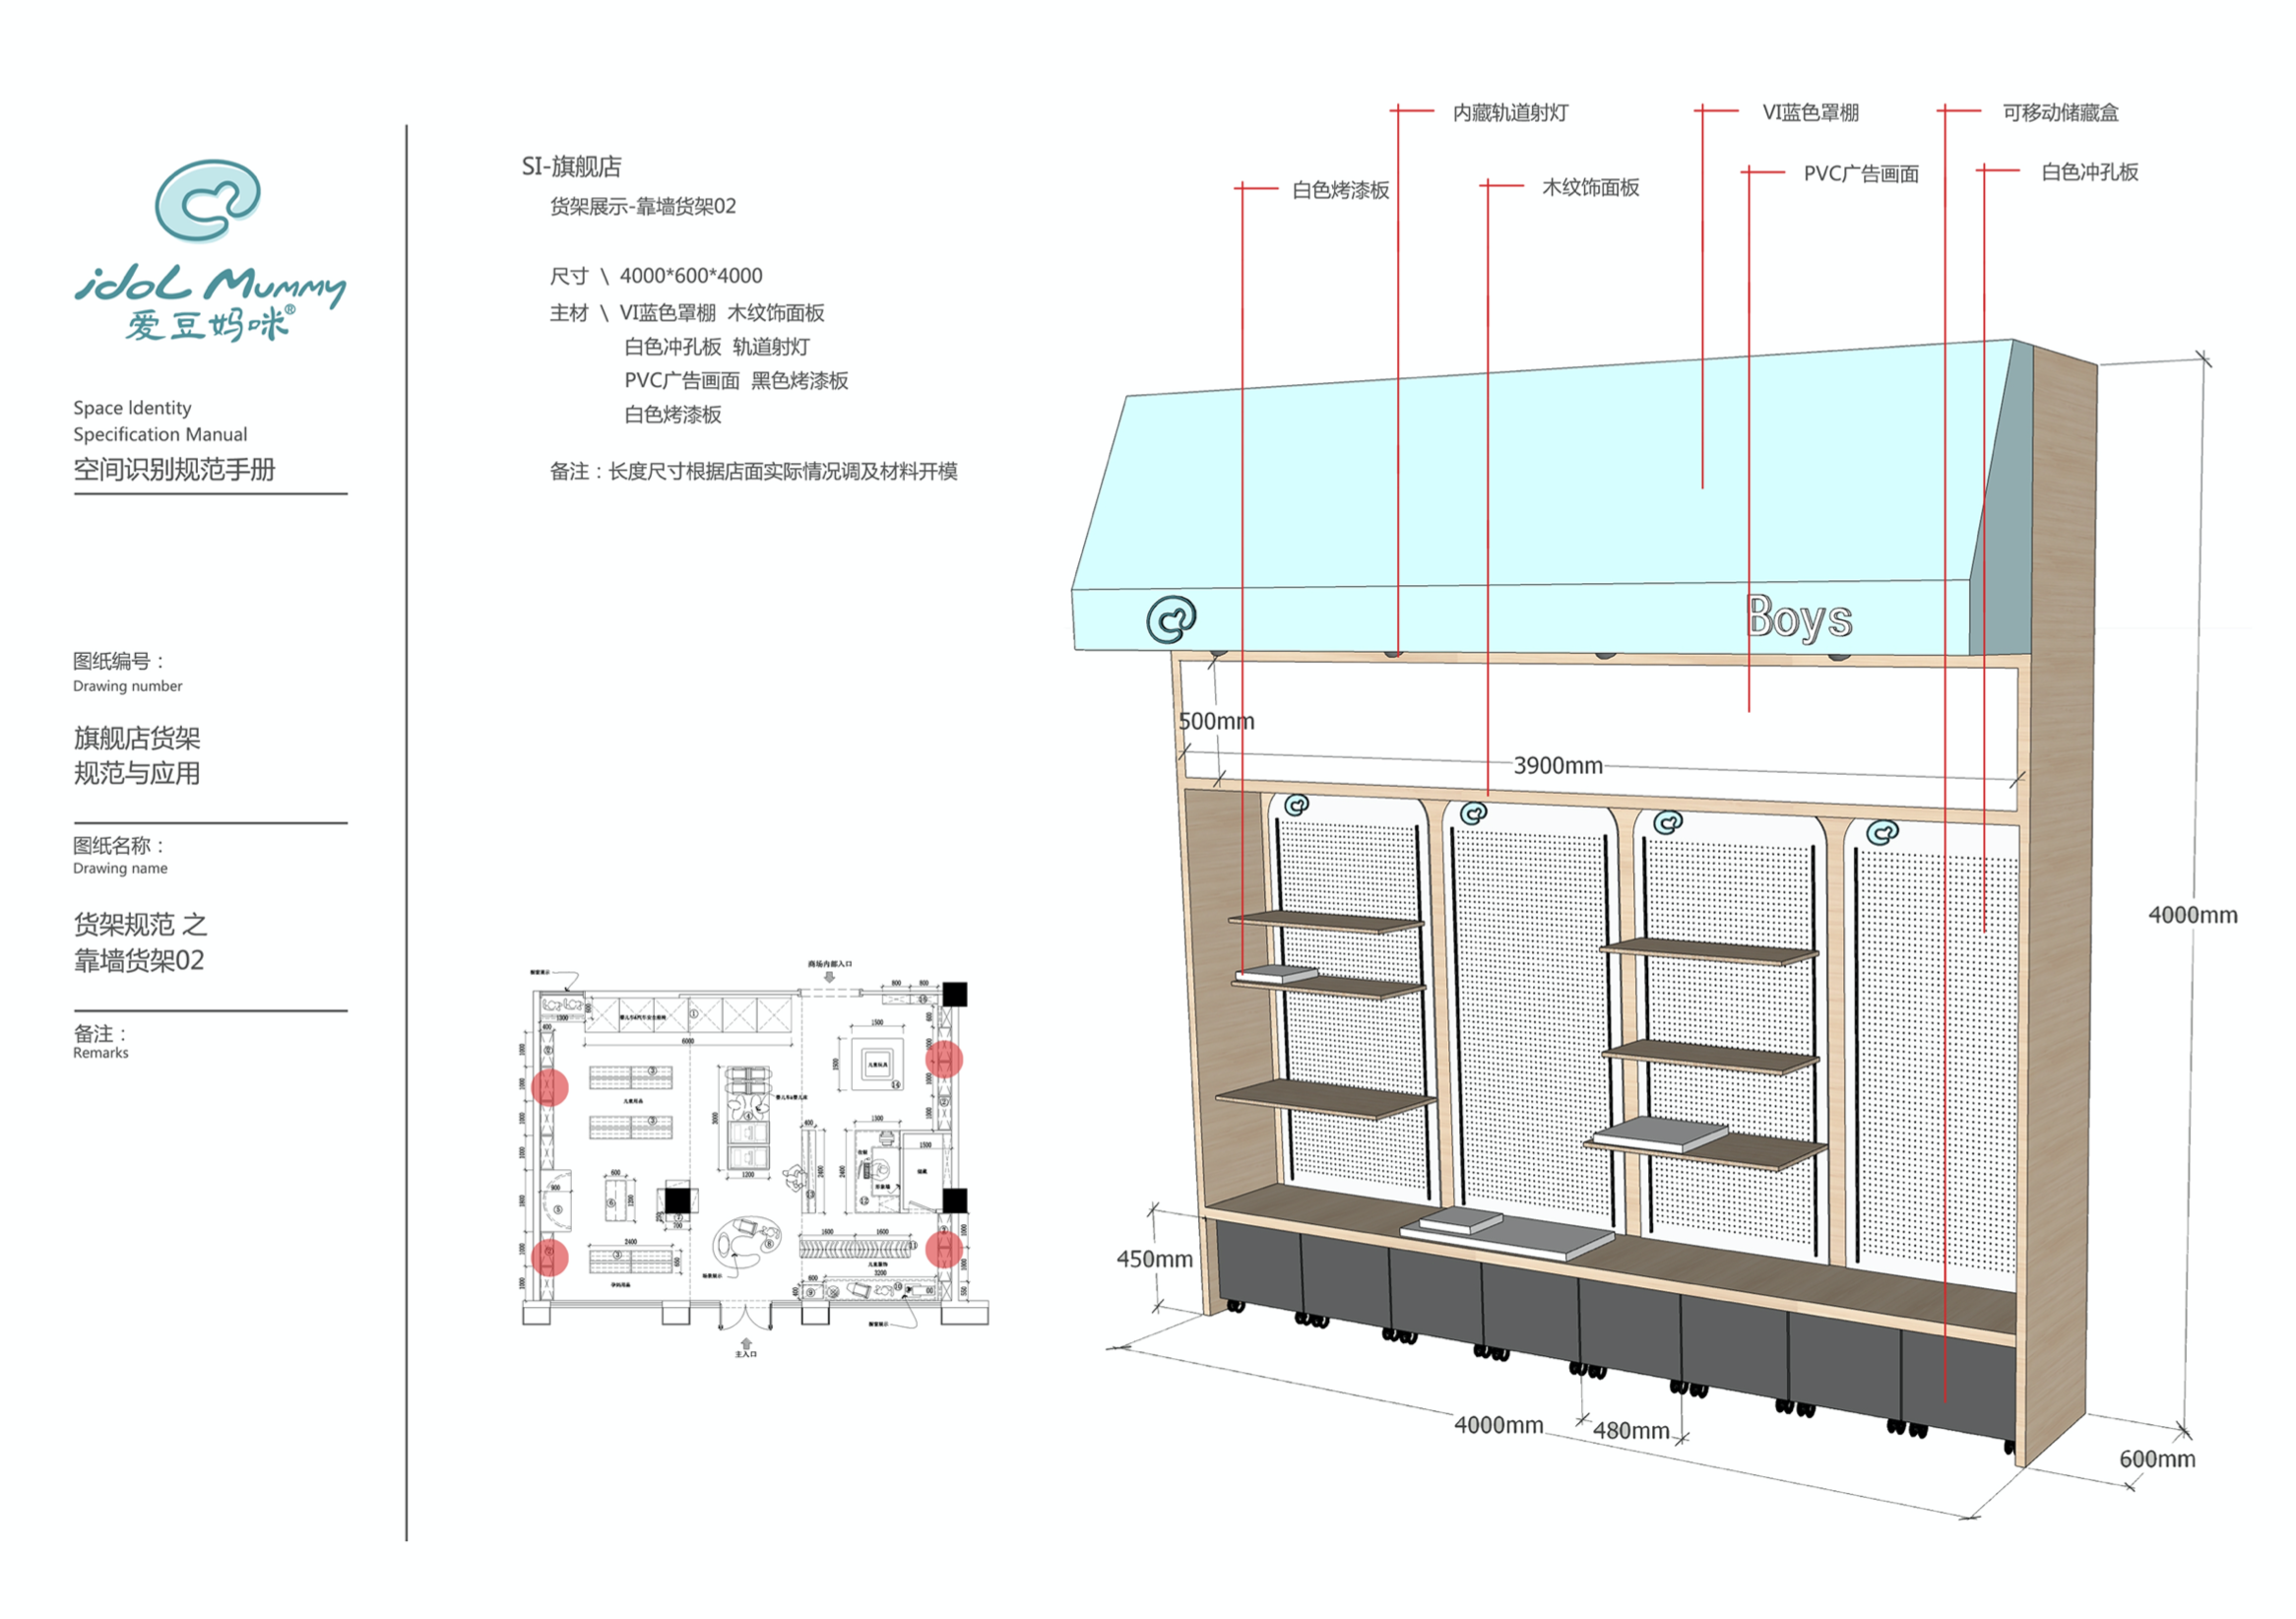Click the bottom '4000mm' length dimension

(x=1498, y=1425)
